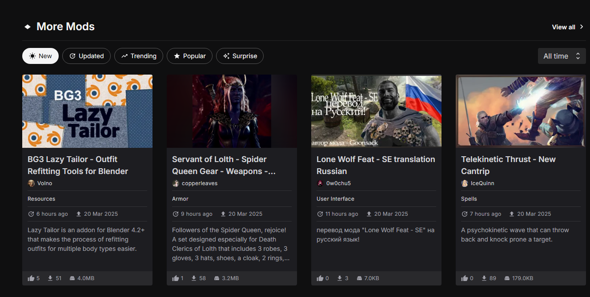
Task: Click copperleaves' avatar icon
Action: tap(176, 183)
